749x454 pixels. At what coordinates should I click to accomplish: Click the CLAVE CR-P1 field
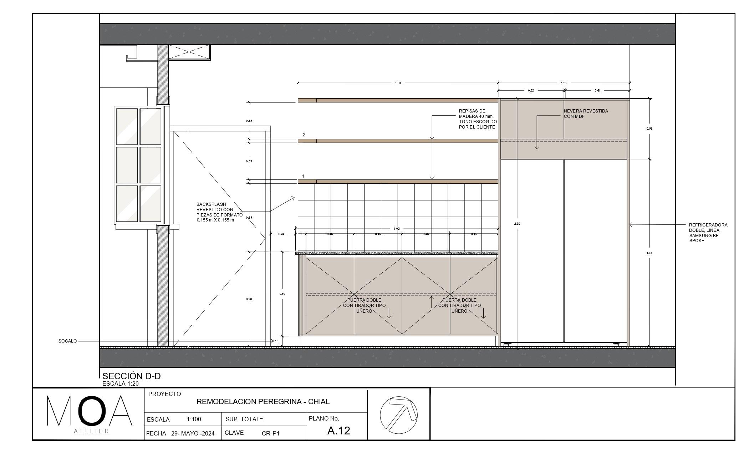click(x=252, y=433)
